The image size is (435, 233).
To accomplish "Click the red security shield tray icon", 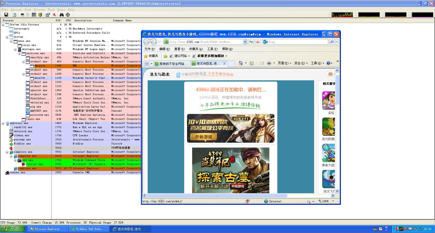I will [406, 229].
